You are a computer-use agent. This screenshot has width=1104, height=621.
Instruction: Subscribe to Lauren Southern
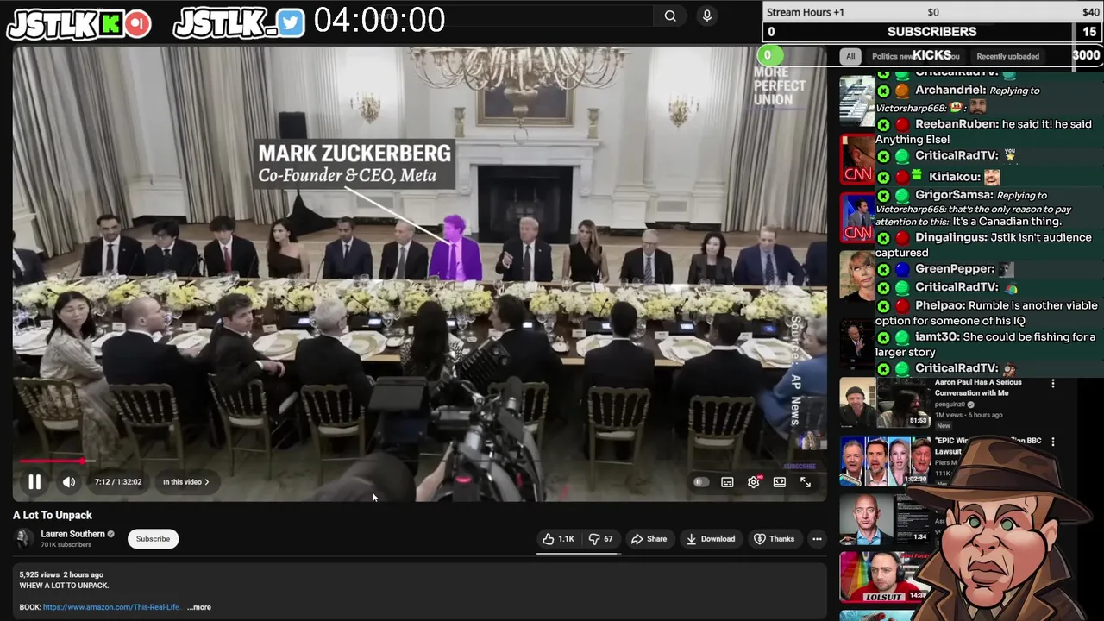pos(153,539)
